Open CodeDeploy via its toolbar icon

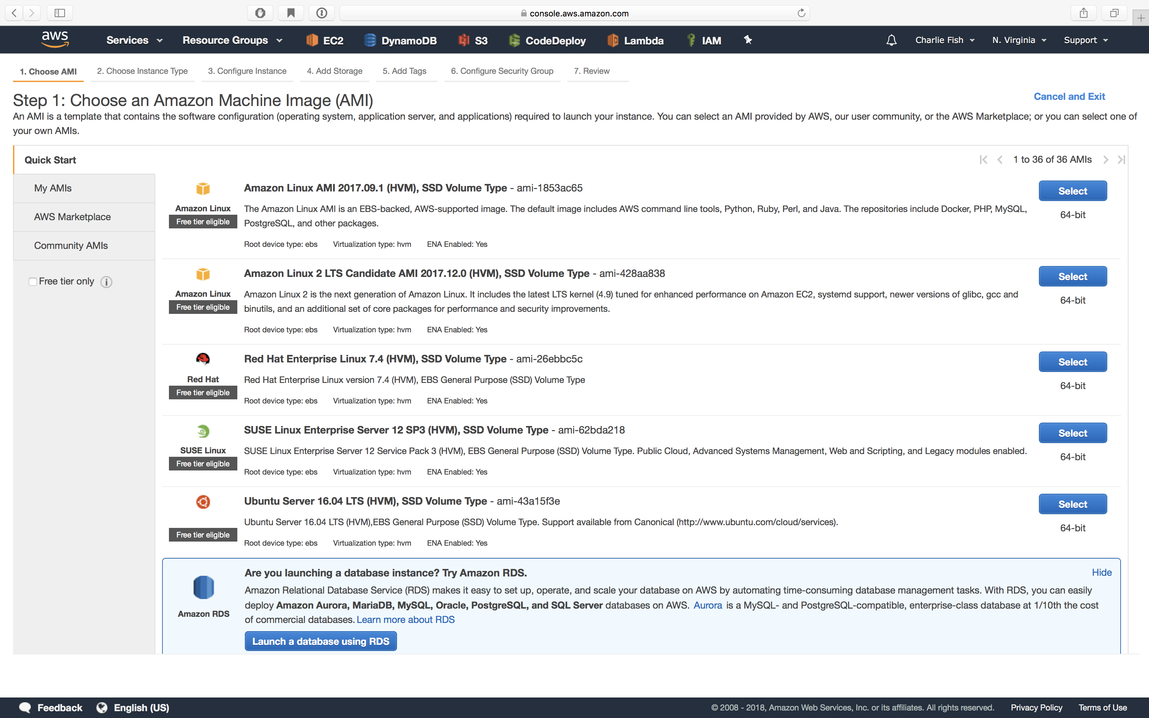tap(515, 40)
